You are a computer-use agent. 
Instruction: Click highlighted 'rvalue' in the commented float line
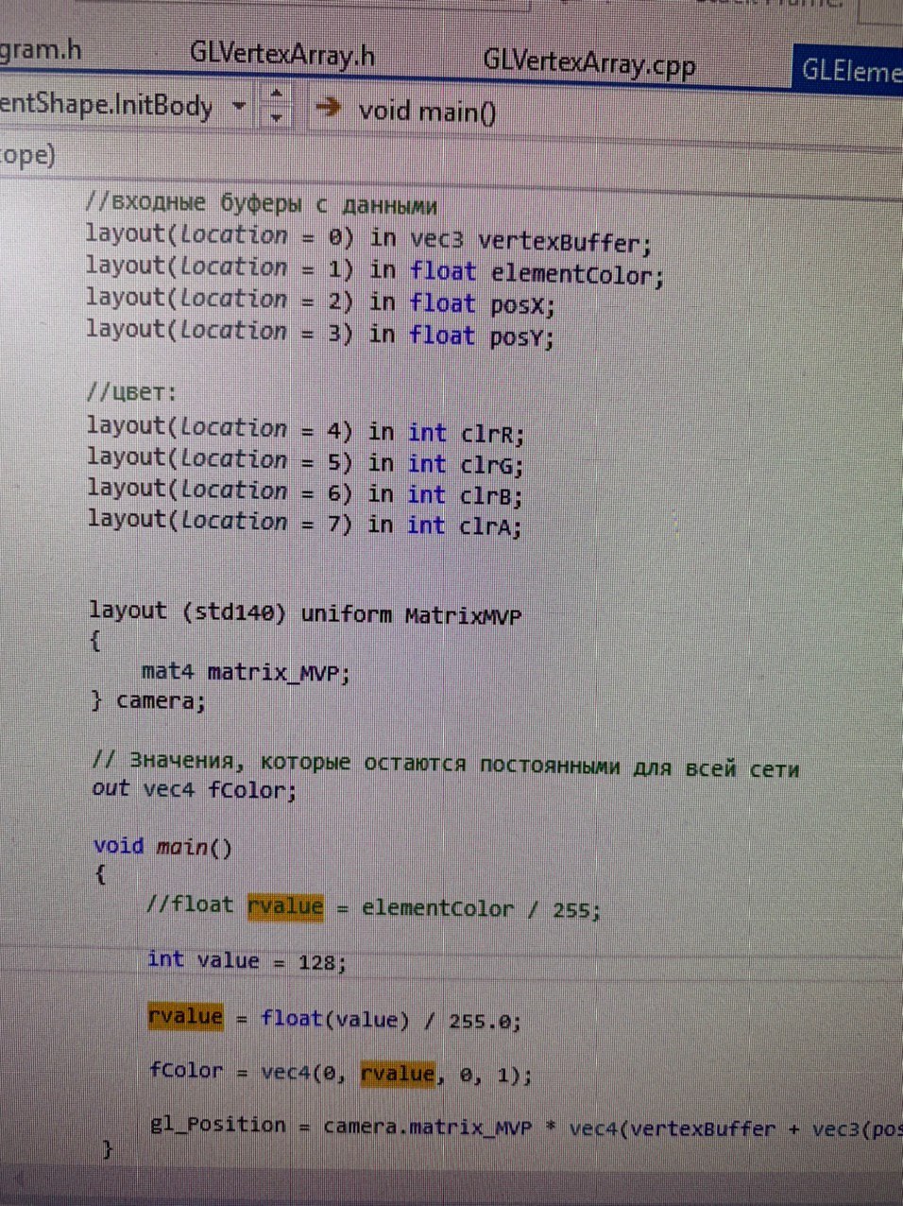(284, 906)
